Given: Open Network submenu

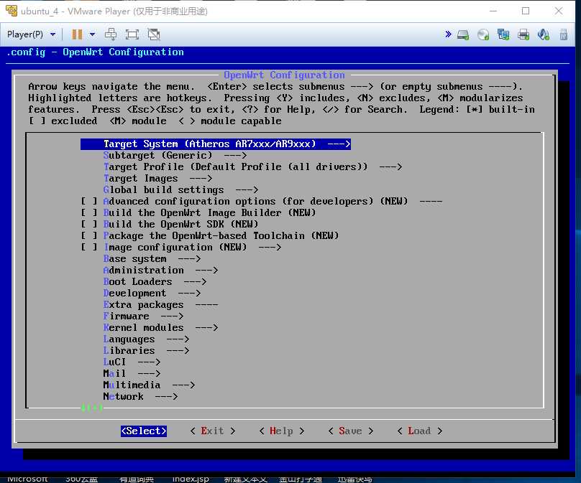Looking at the screenshot, I should pyautogui.click(x=140, y=396).
